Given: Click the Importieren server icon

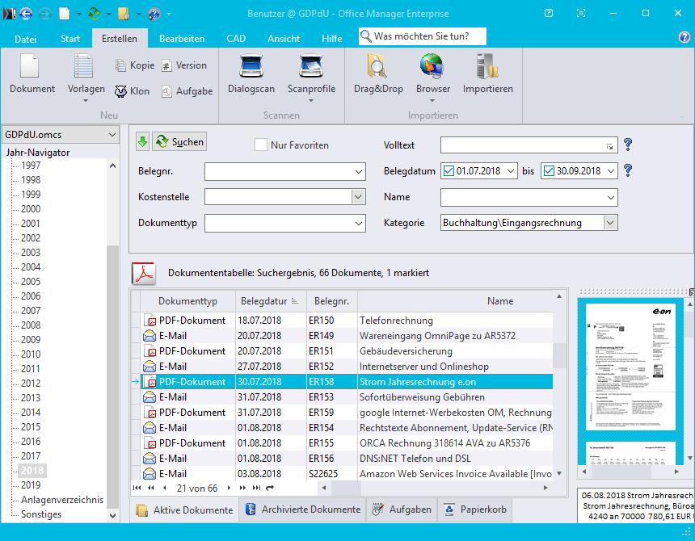Looking at the screenshot, I should 487,67.
